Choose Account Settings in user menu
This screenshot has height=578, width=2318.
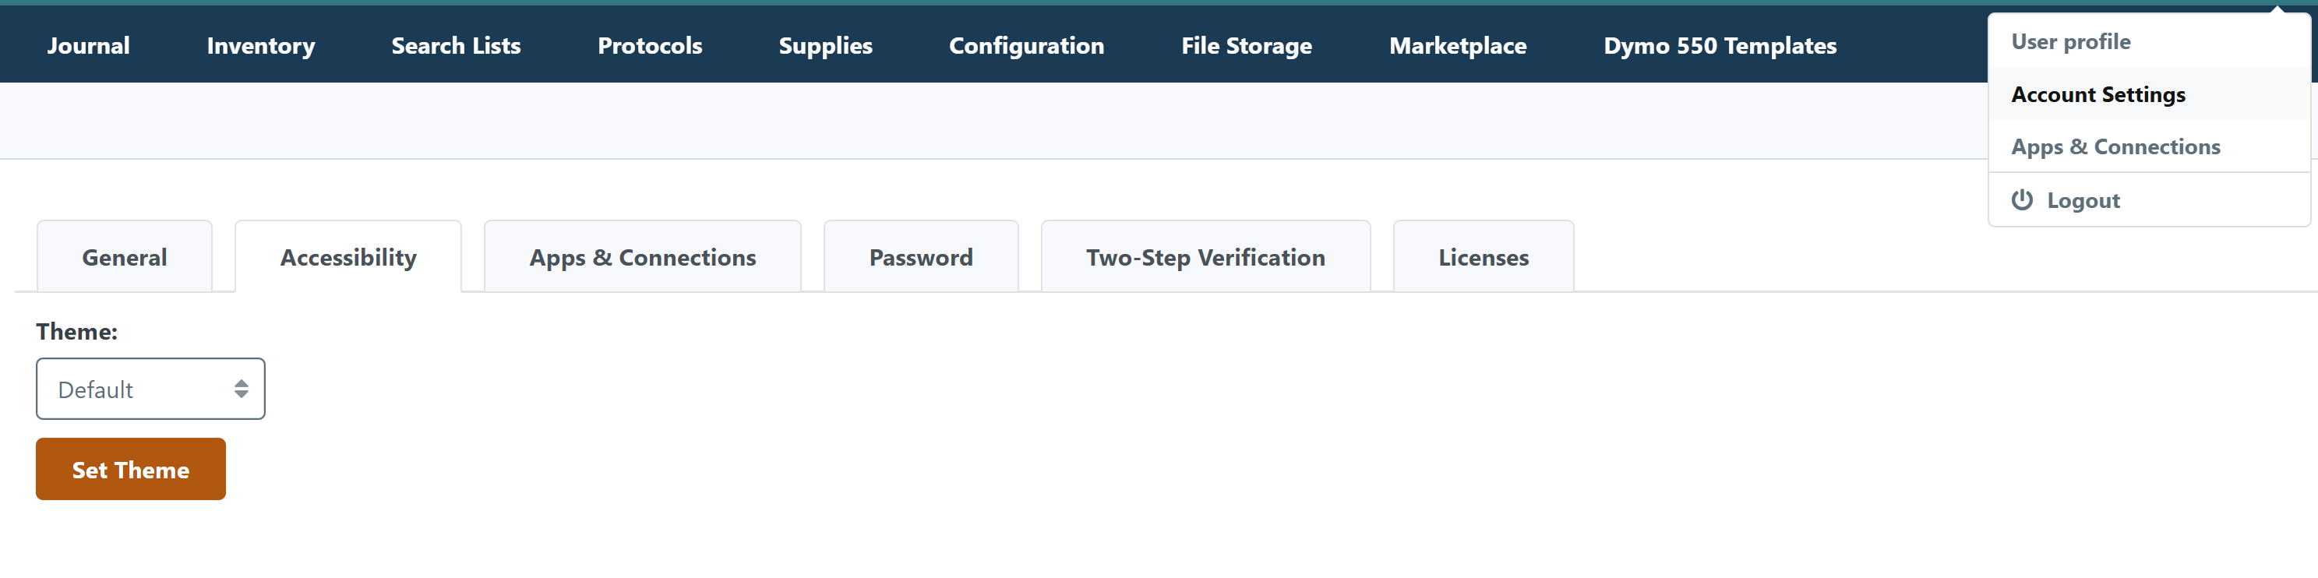(2148, 93)
